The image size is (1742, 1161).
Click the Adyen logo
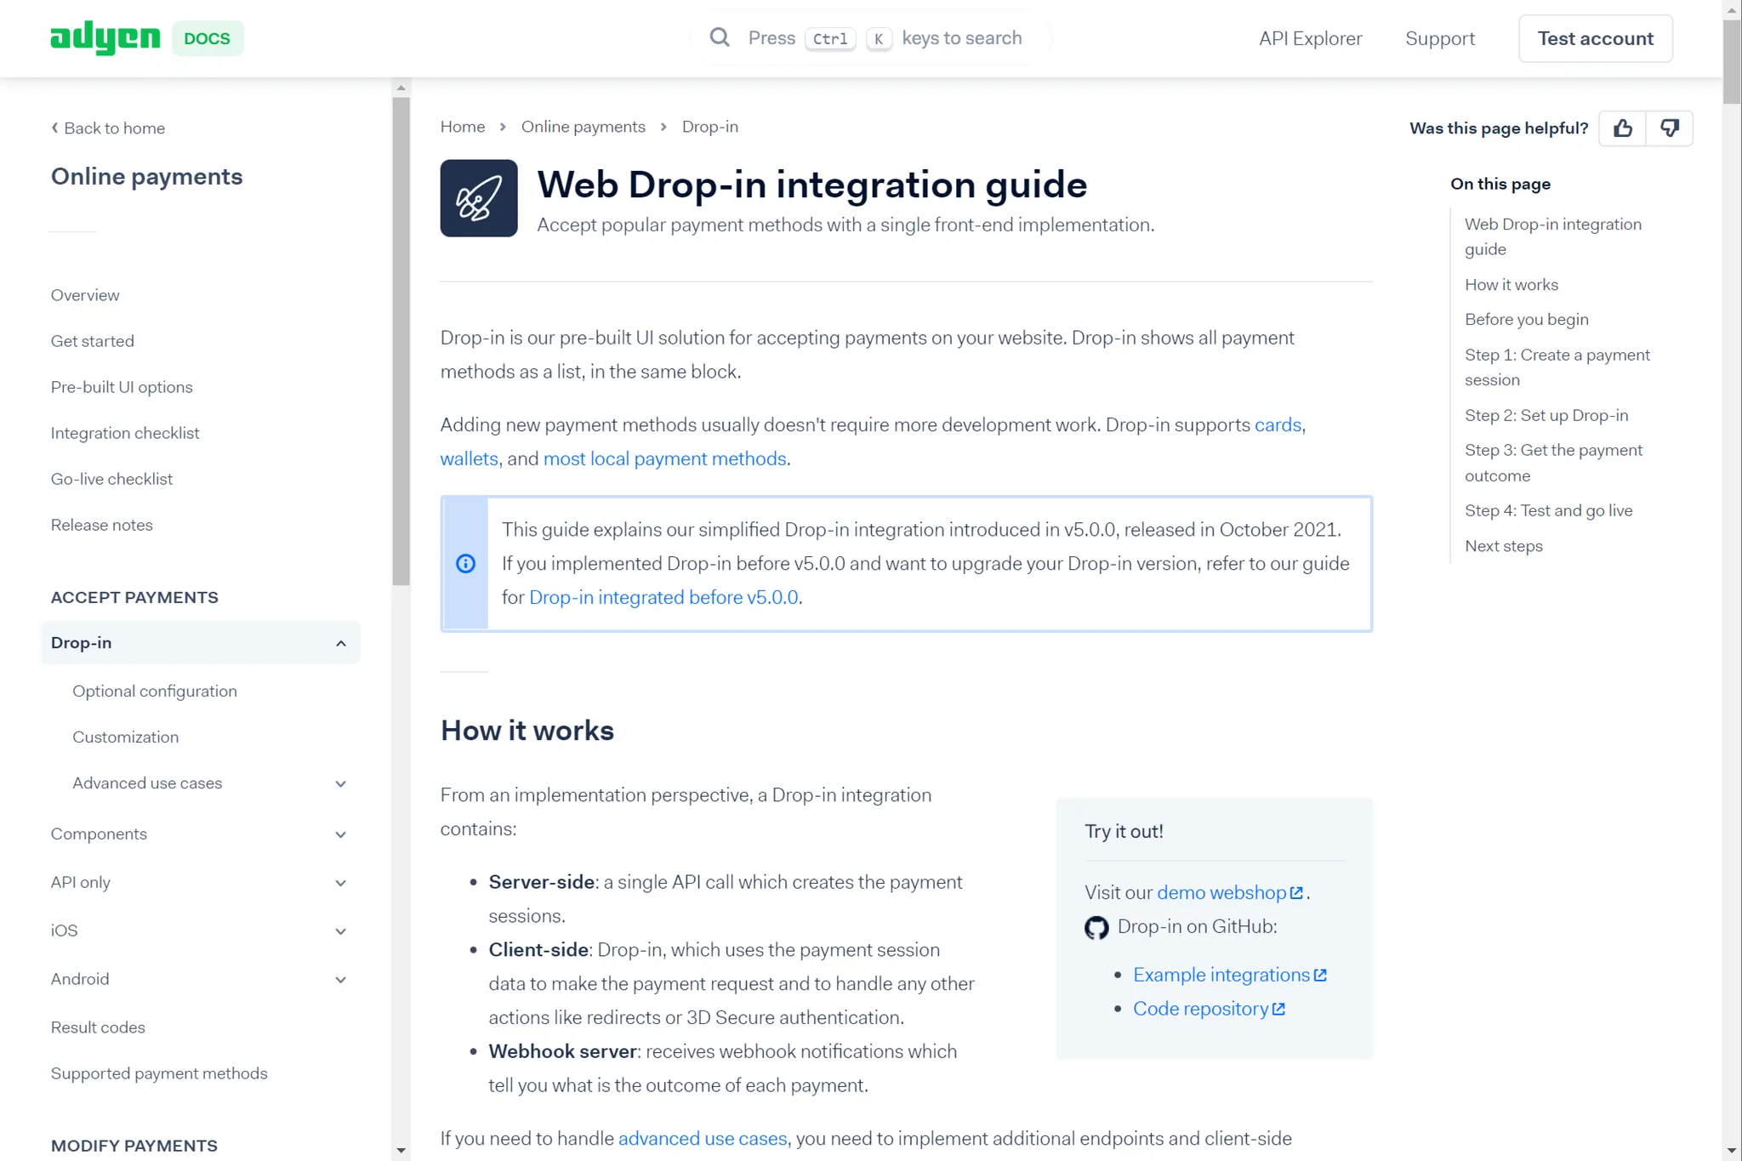pos(105,38)
